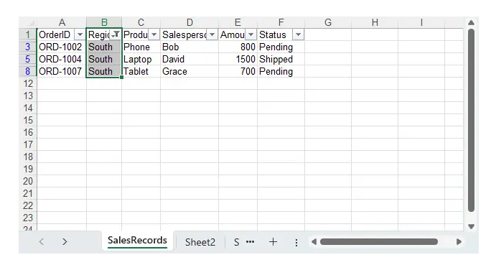This screenshot has width=491, height=260.
Task: Click Pending status in Grace's row
Action: point(281,71)
